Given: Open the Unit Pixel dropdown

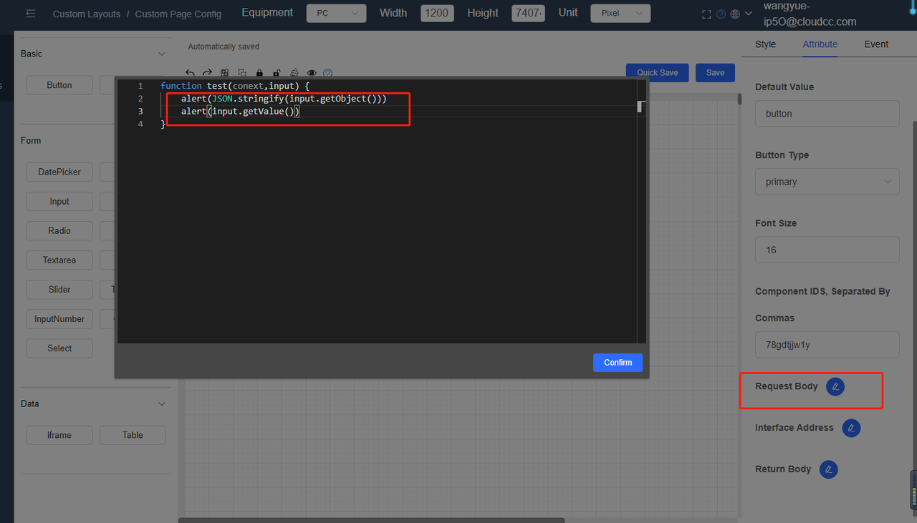Looking at the screenshot, I should point(620,14).
